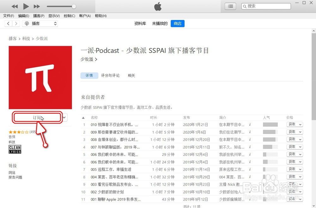Open the list view icon beside search
Image resolution: width=316 pixels, height=208 pixels.
[x=230, y=6]
